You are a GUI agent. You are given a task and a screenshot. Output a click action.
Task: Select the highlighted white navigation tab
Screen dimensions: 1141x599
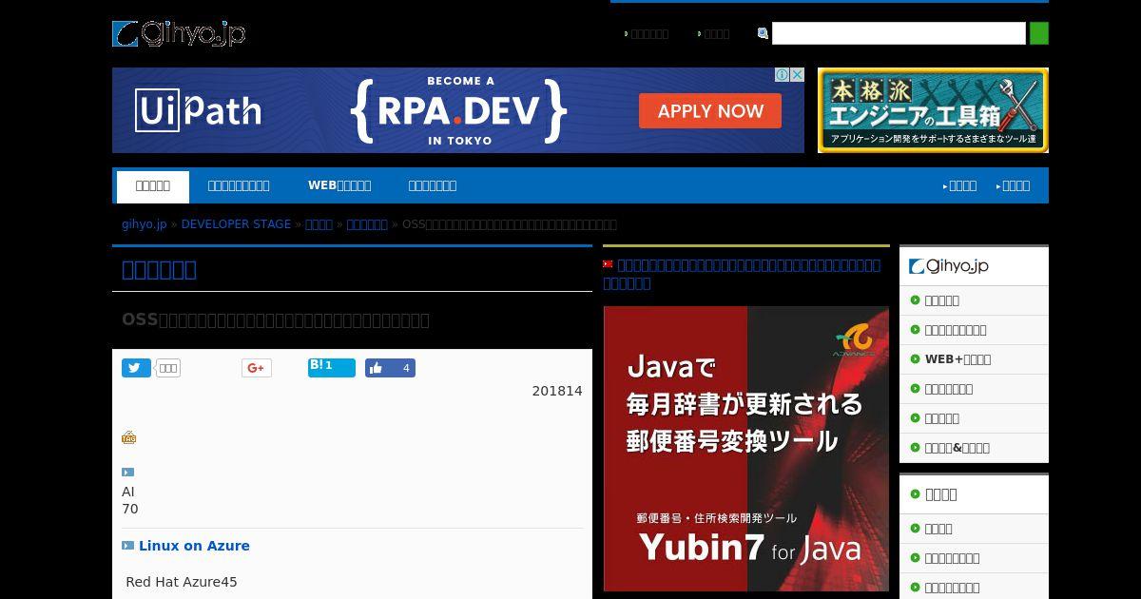(153, 186)
